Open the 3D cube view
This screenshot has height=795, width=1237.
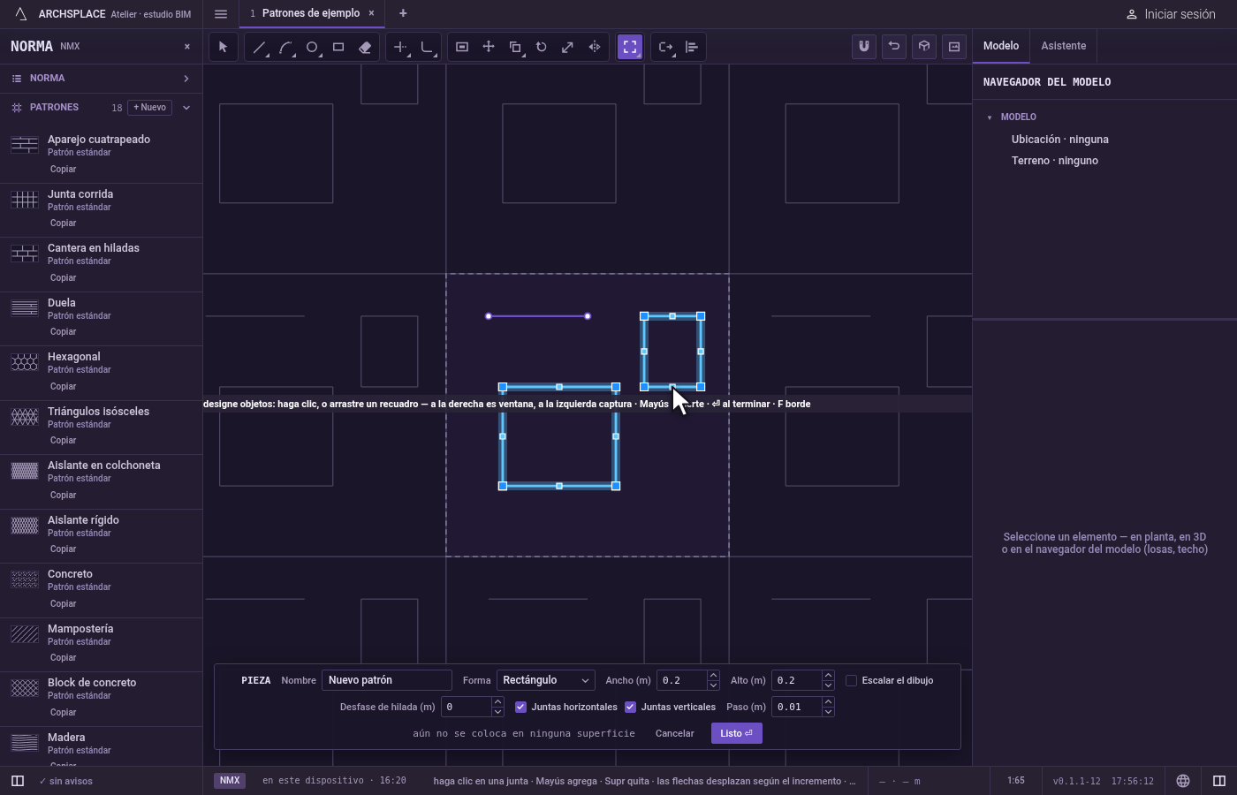tap(924, 47)
